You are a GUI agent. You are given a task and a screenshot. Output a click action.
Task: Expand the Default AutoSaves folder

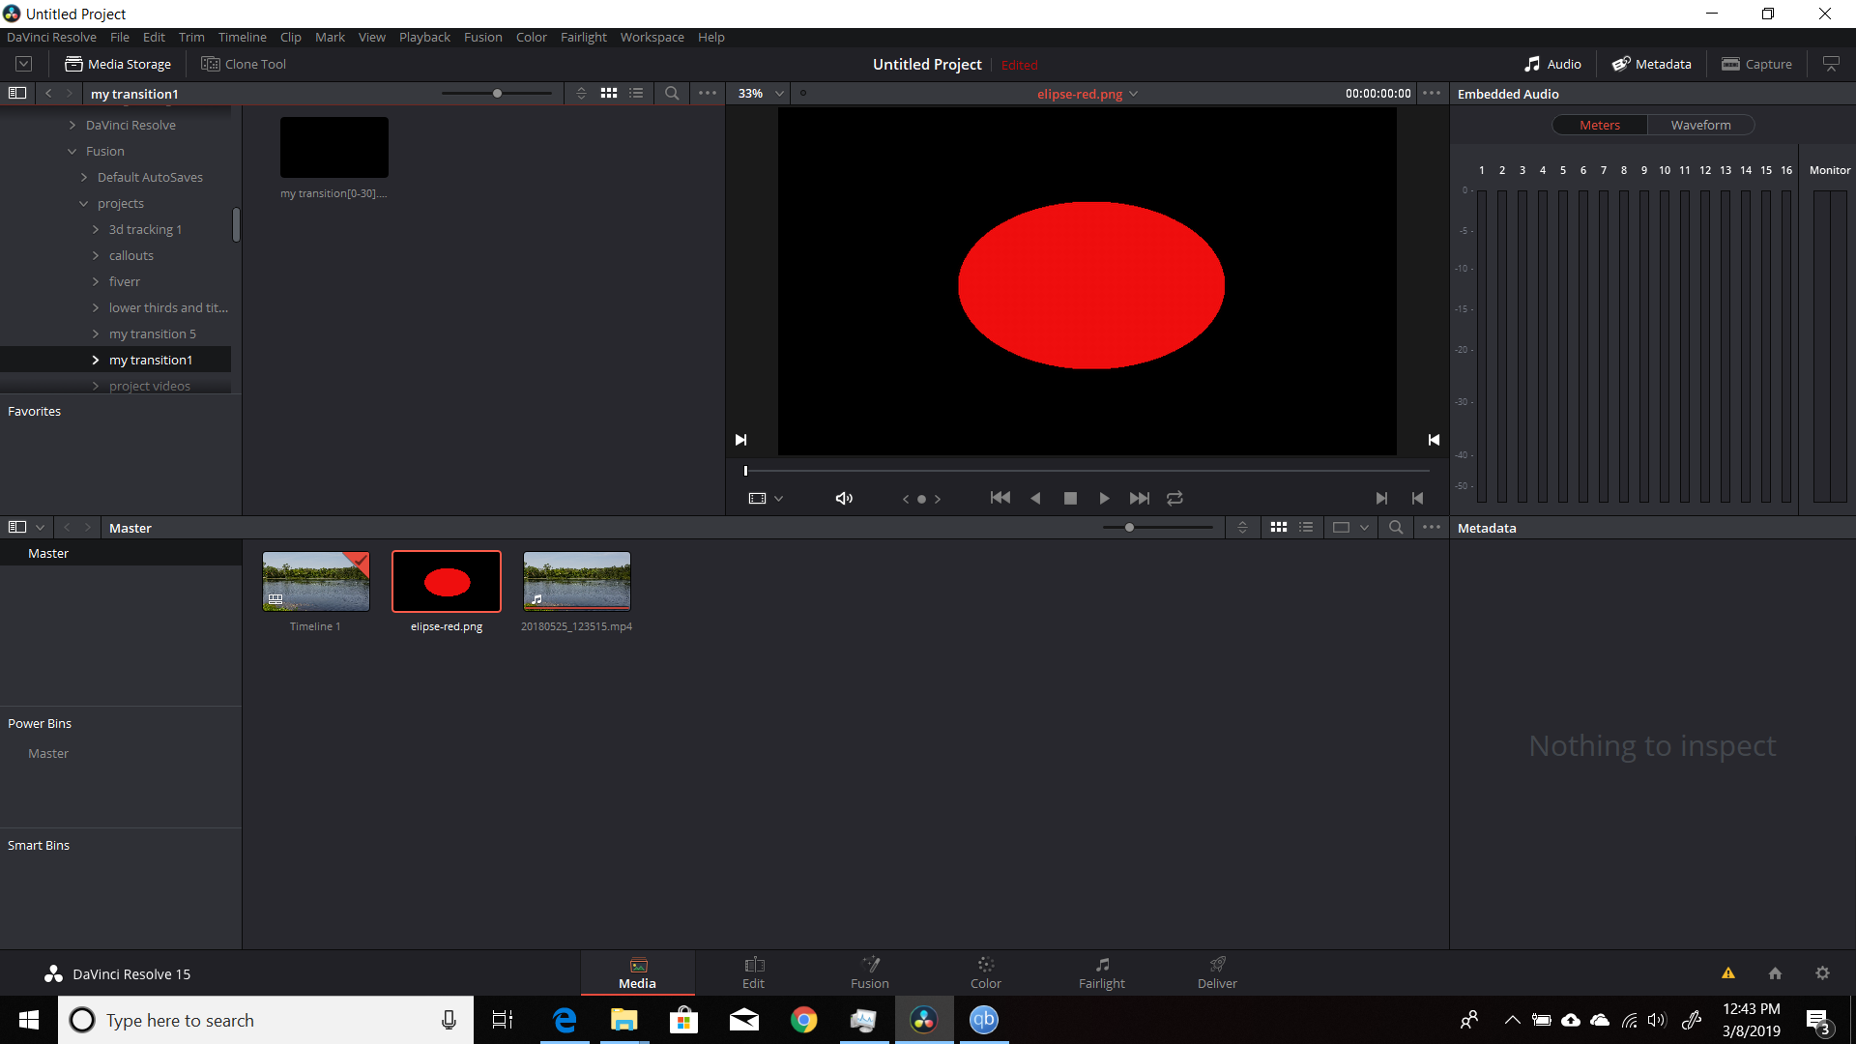click(84, 178)
